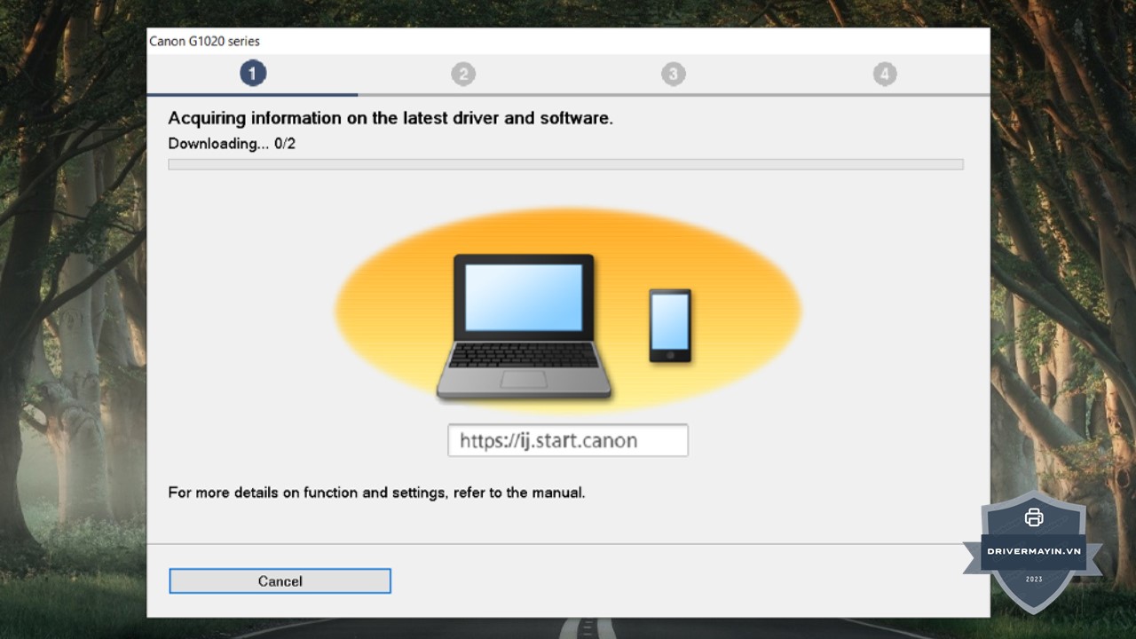Click the Canon G1020 series title bar
The width and height of the screenshot is (1136, 639).
click(568, 41)
